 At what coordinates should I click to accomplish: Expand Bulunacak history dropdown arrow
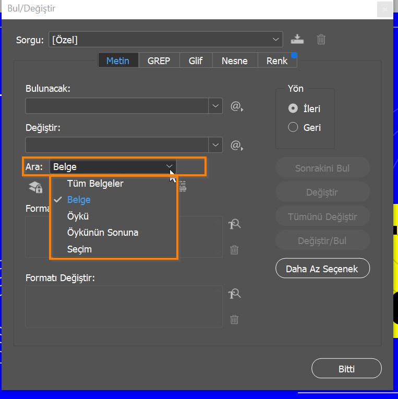215,105
